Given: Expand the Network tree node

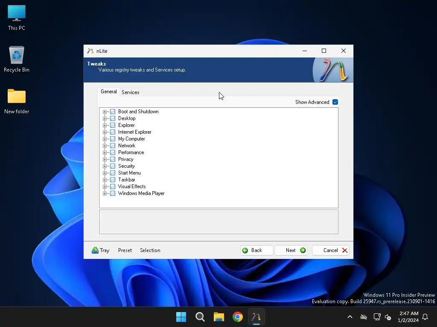Looking at the screenshot, I should (105, 146).
